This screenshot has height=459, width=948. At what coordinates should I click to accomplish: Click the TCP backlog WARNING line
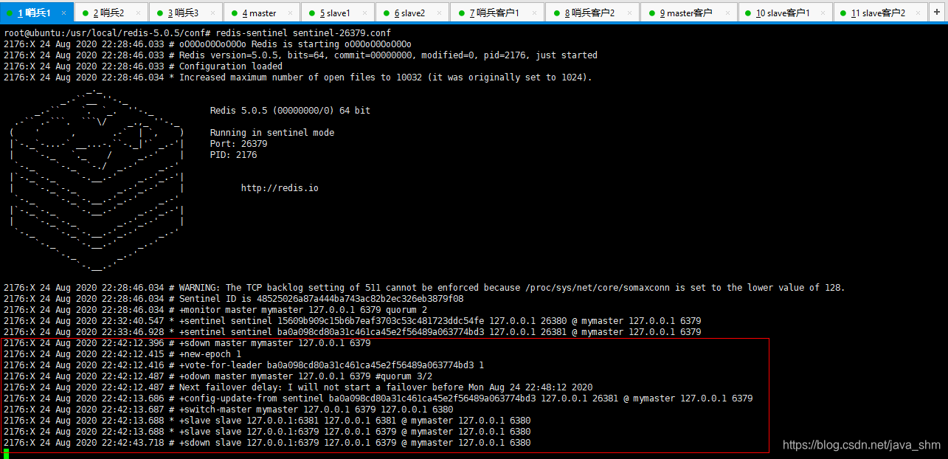tap(424, 288)
